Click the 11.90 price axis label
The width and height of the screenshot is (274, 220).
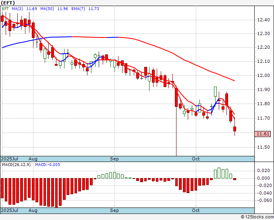264,89
